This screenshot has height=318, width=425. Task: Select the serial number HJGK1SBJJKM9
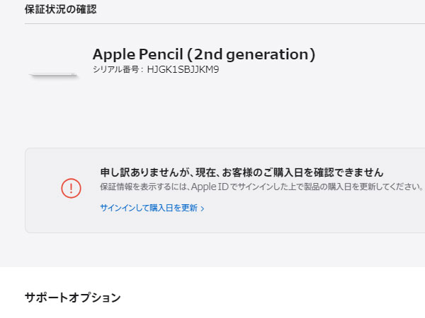pyautogui.click(x=183, y=70)
